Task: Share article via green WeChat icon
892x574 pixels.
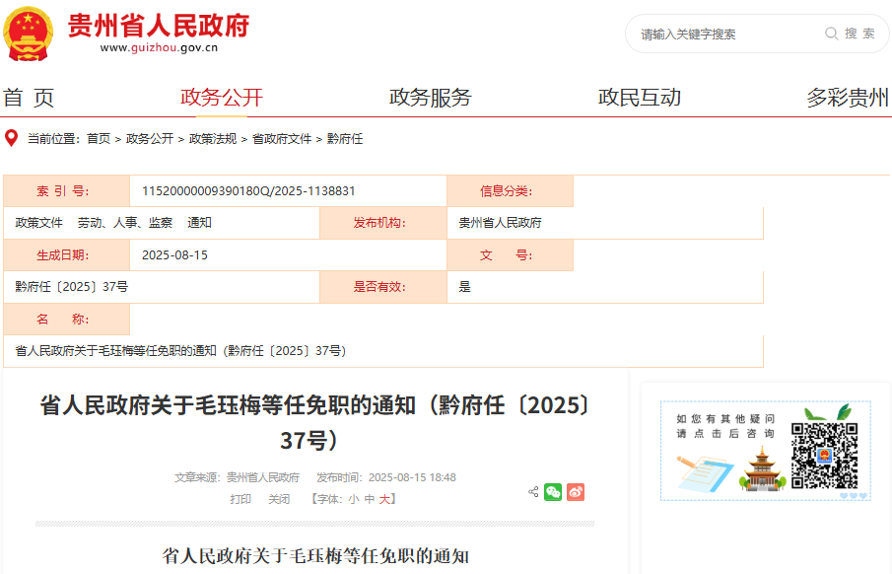Action: (553, 491)
